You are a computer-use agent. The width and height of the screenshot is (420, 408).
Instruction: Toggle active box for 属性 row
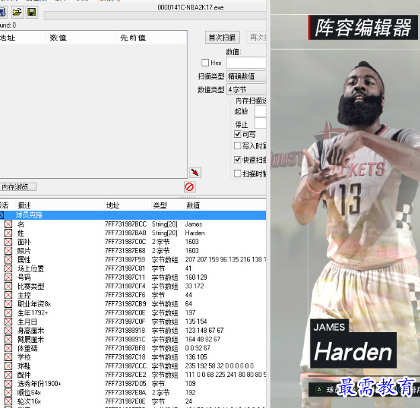(8, 259)
